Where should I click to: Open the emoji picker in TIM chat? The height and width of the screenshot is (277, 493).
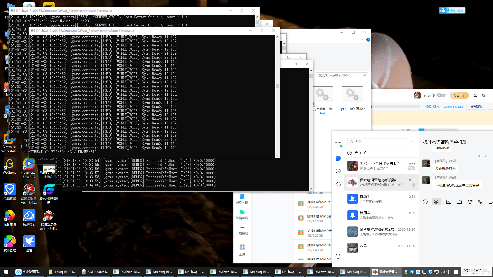click(x=425, y=202)
